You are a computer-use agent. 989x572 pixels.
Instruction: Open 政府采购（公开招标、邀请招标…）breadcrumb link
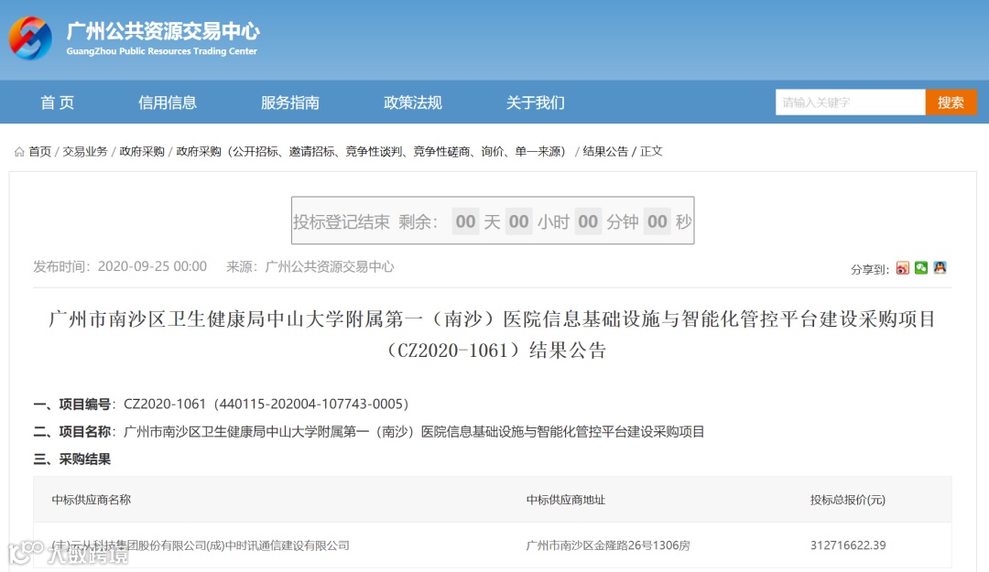[x=373, y=151]
